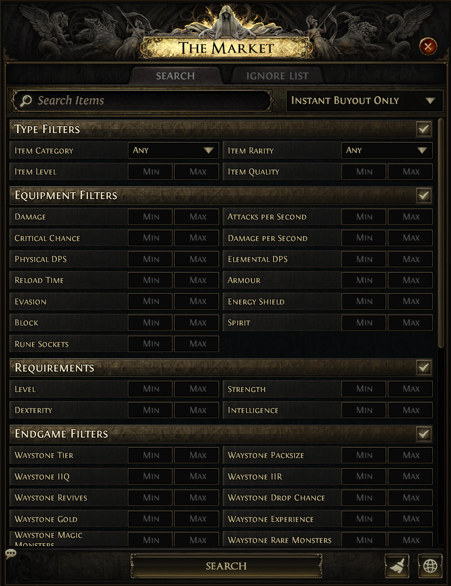Click the magnifying glass search icon
Image resolution: width=451 pixels, height=586 pixels.
[x=26, y=101]
